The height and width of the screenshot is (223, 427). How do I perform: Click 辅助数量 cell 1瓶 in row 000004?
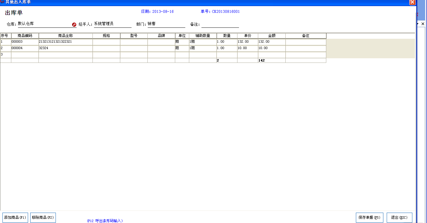coord(203,48)
